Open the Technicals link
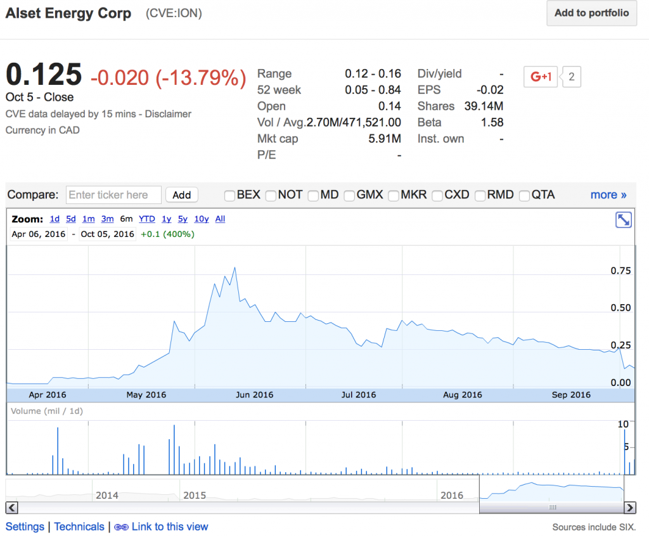The height and width of the screenshot is (538, 649). point(79,527)
